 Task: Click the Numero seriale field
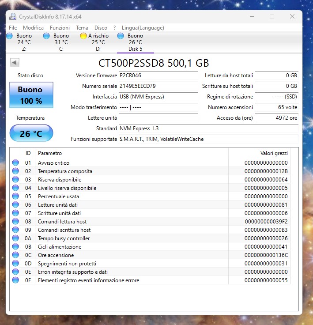pyautogui.click(x=158, y=86)
